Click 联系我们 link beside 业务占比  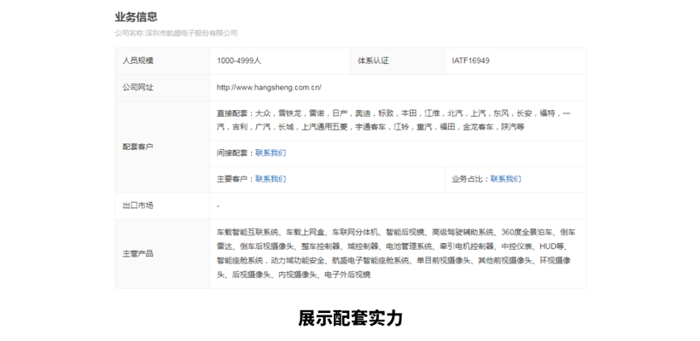click(x=505, y=179)
